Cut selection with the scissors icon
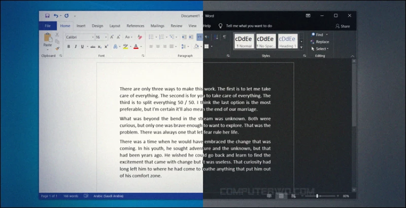Image resolution: width=406 pixels, height=208 pixels. click(x=57, y=35)
